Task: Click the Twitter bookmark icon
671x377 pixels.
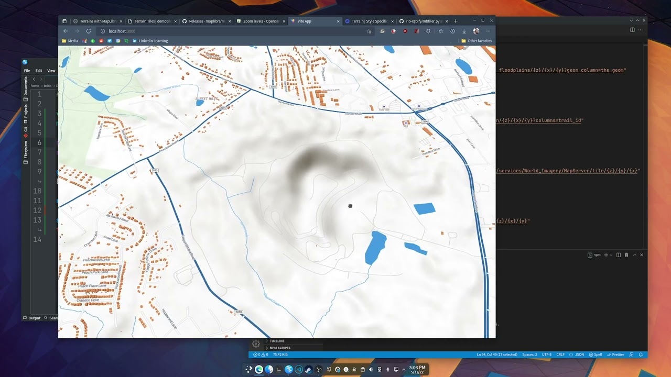Action: 110,41
